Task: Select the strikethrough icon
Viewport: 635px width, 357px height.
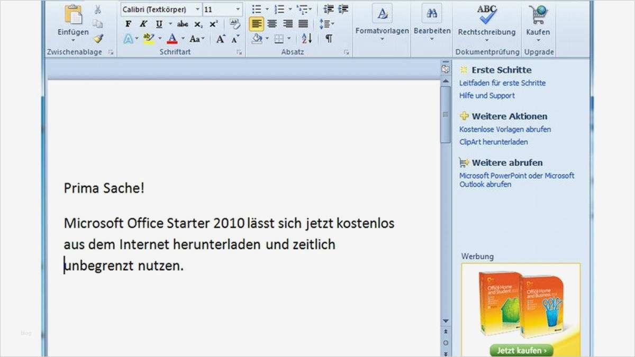Action: (x=183, y=24)
